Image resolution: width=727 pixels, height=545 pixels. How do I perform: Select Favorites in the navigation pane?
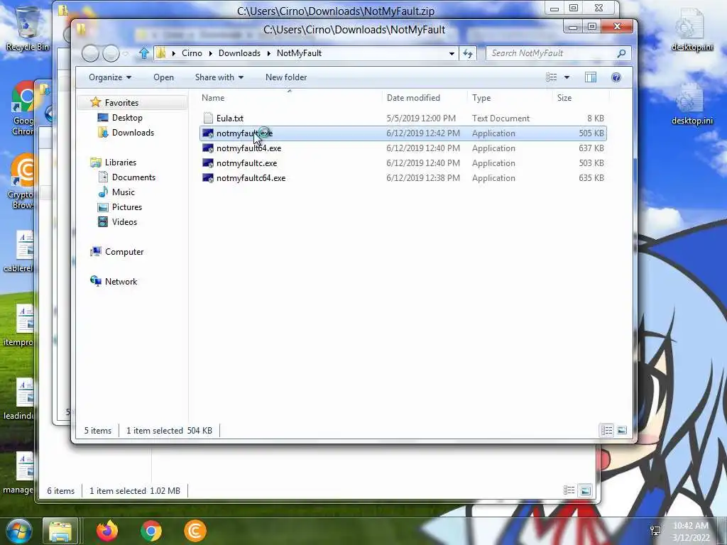(x=121, y=102)
